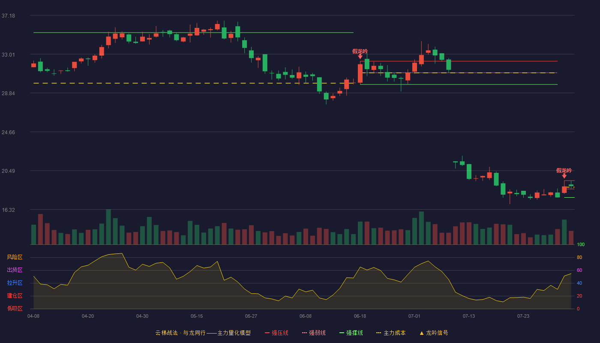Pick the 拉升区 zone label
The image size is (600, 343).
click(x=15, y=283)
